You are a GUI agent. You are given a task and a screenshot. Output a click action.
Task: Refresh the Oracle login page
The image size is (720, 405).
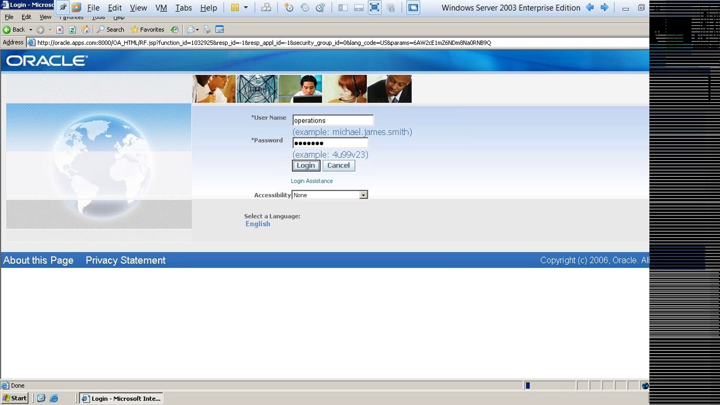click(72, 30)
